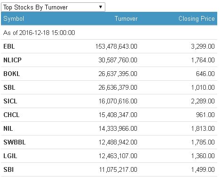Click the Closing Price column header
This screenshot has width=221, height=177.
[x=196, y=18]
